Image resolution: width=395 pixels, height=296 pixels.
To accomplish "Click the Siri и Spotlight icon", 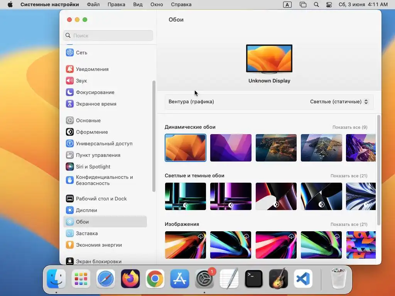I will click(x=70, y=167).
